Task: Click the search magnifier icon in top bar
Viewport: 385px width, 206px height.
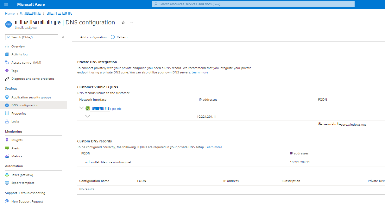Action: click(x=155, y=4)
